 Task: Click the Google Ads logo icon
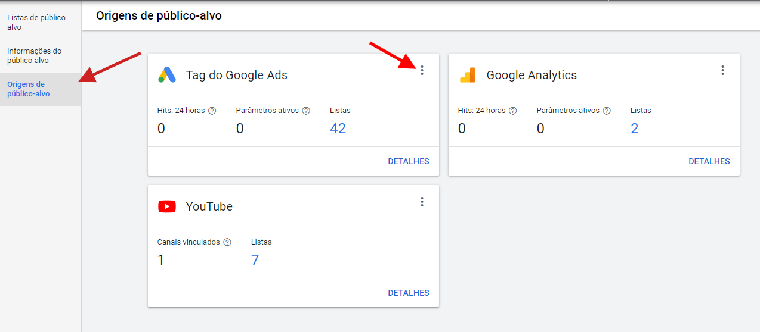click(167, 75)
